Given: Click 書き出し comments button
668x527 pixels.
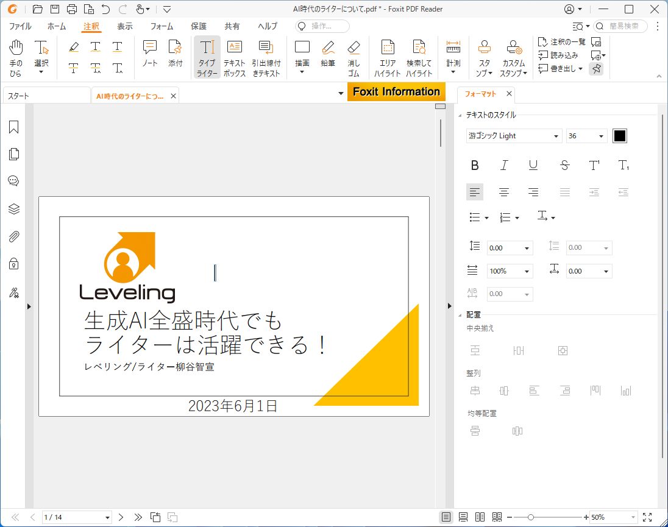Looking at the screenshot, I should click(561, 68).
